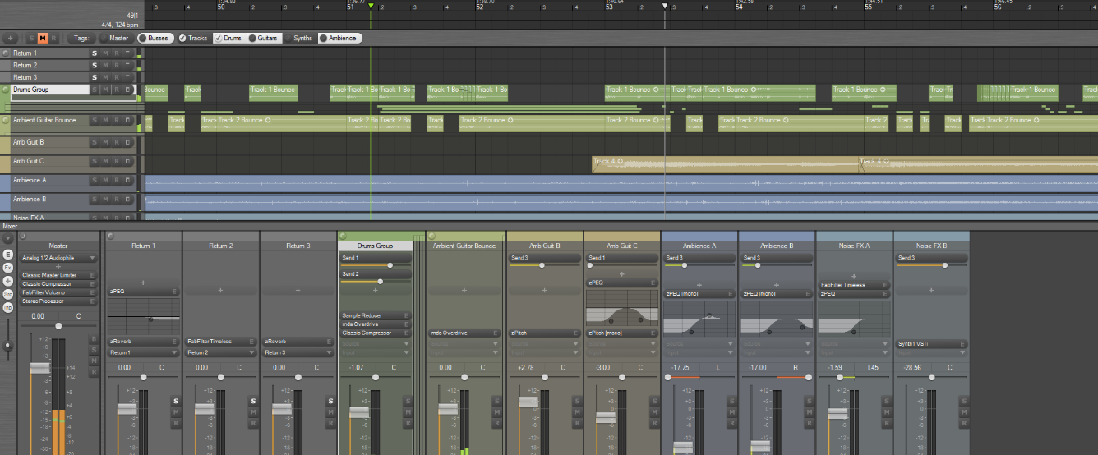Open editor E for Synth1 VSTi
The height and width of the screenshot is (455, 1098).
pyautogui.click(x=961, y=344)
